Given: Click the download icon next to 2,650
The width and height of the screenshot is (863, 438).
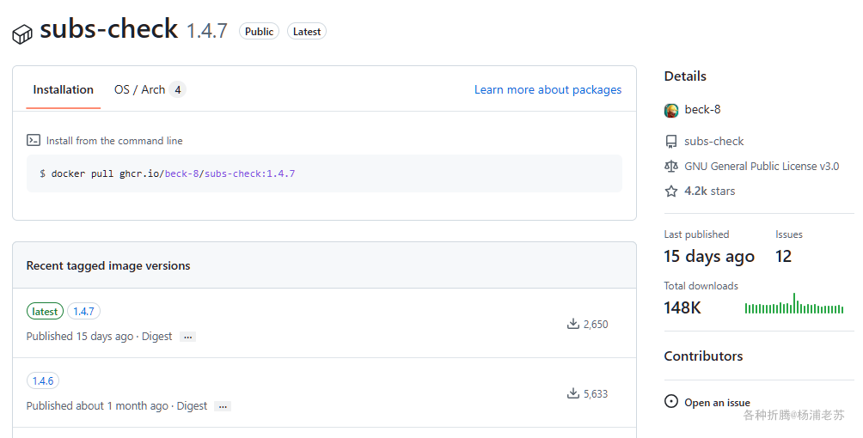Looking at the screenshot, I should [x=572, y=324].
